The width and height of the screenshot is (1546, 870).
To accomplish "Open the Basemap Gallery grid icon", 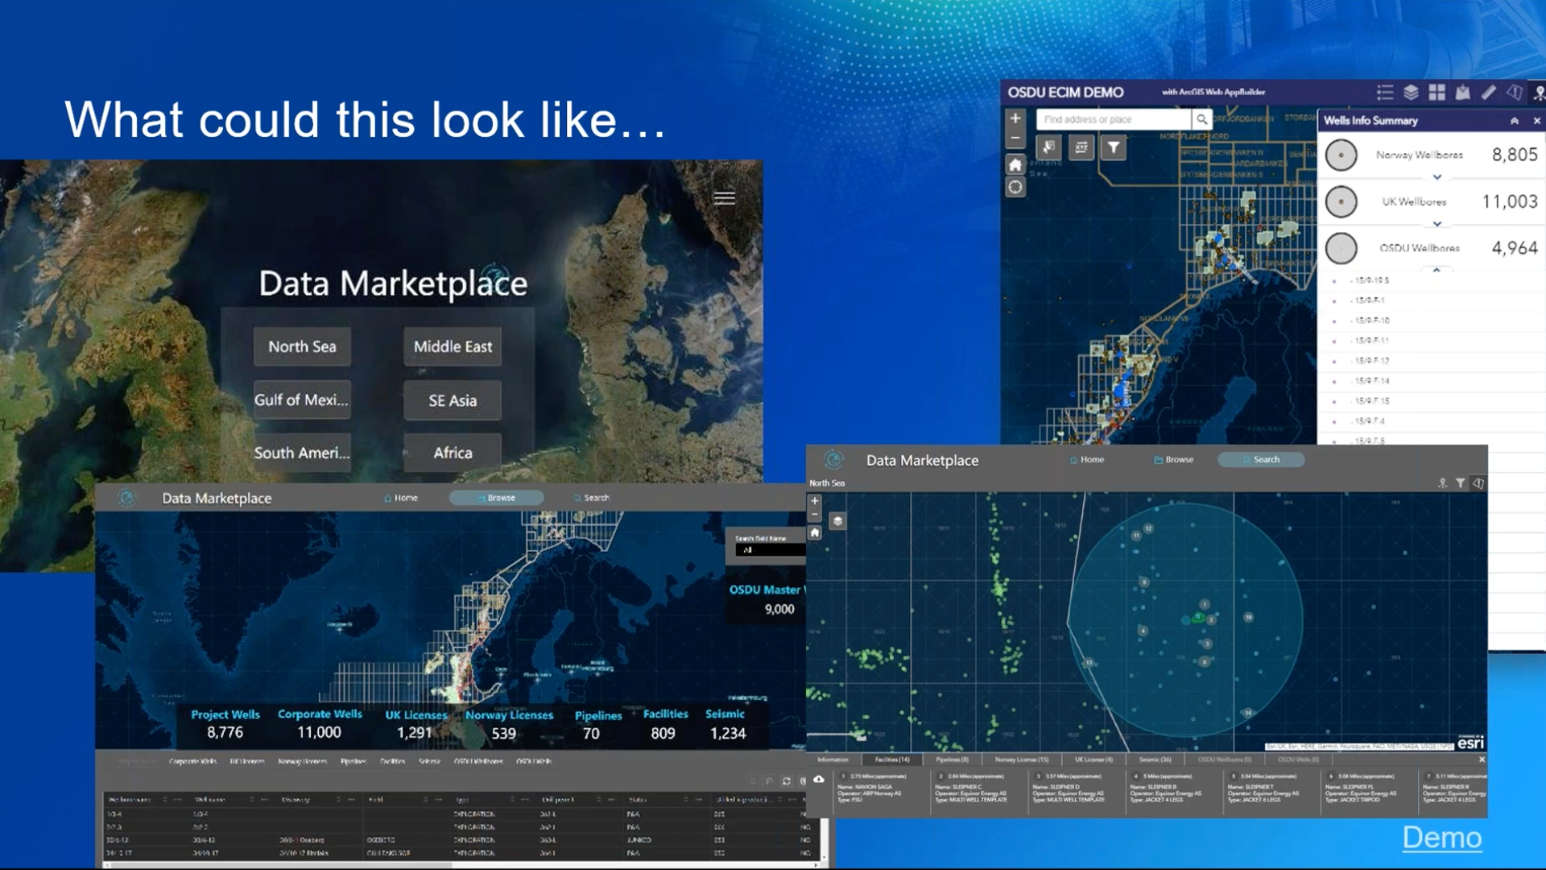I will click(x=1437, y=93).
